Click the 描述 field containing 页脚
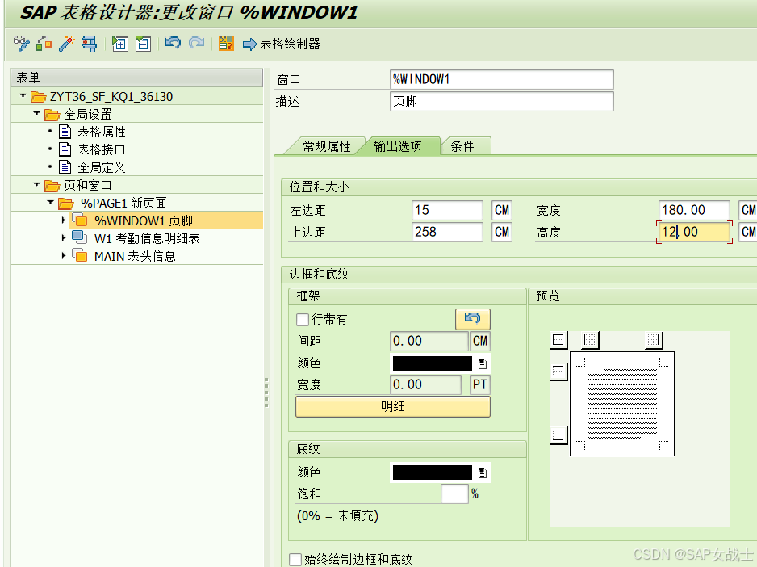Viewport: 757px width, 567px height. point(502,102)
